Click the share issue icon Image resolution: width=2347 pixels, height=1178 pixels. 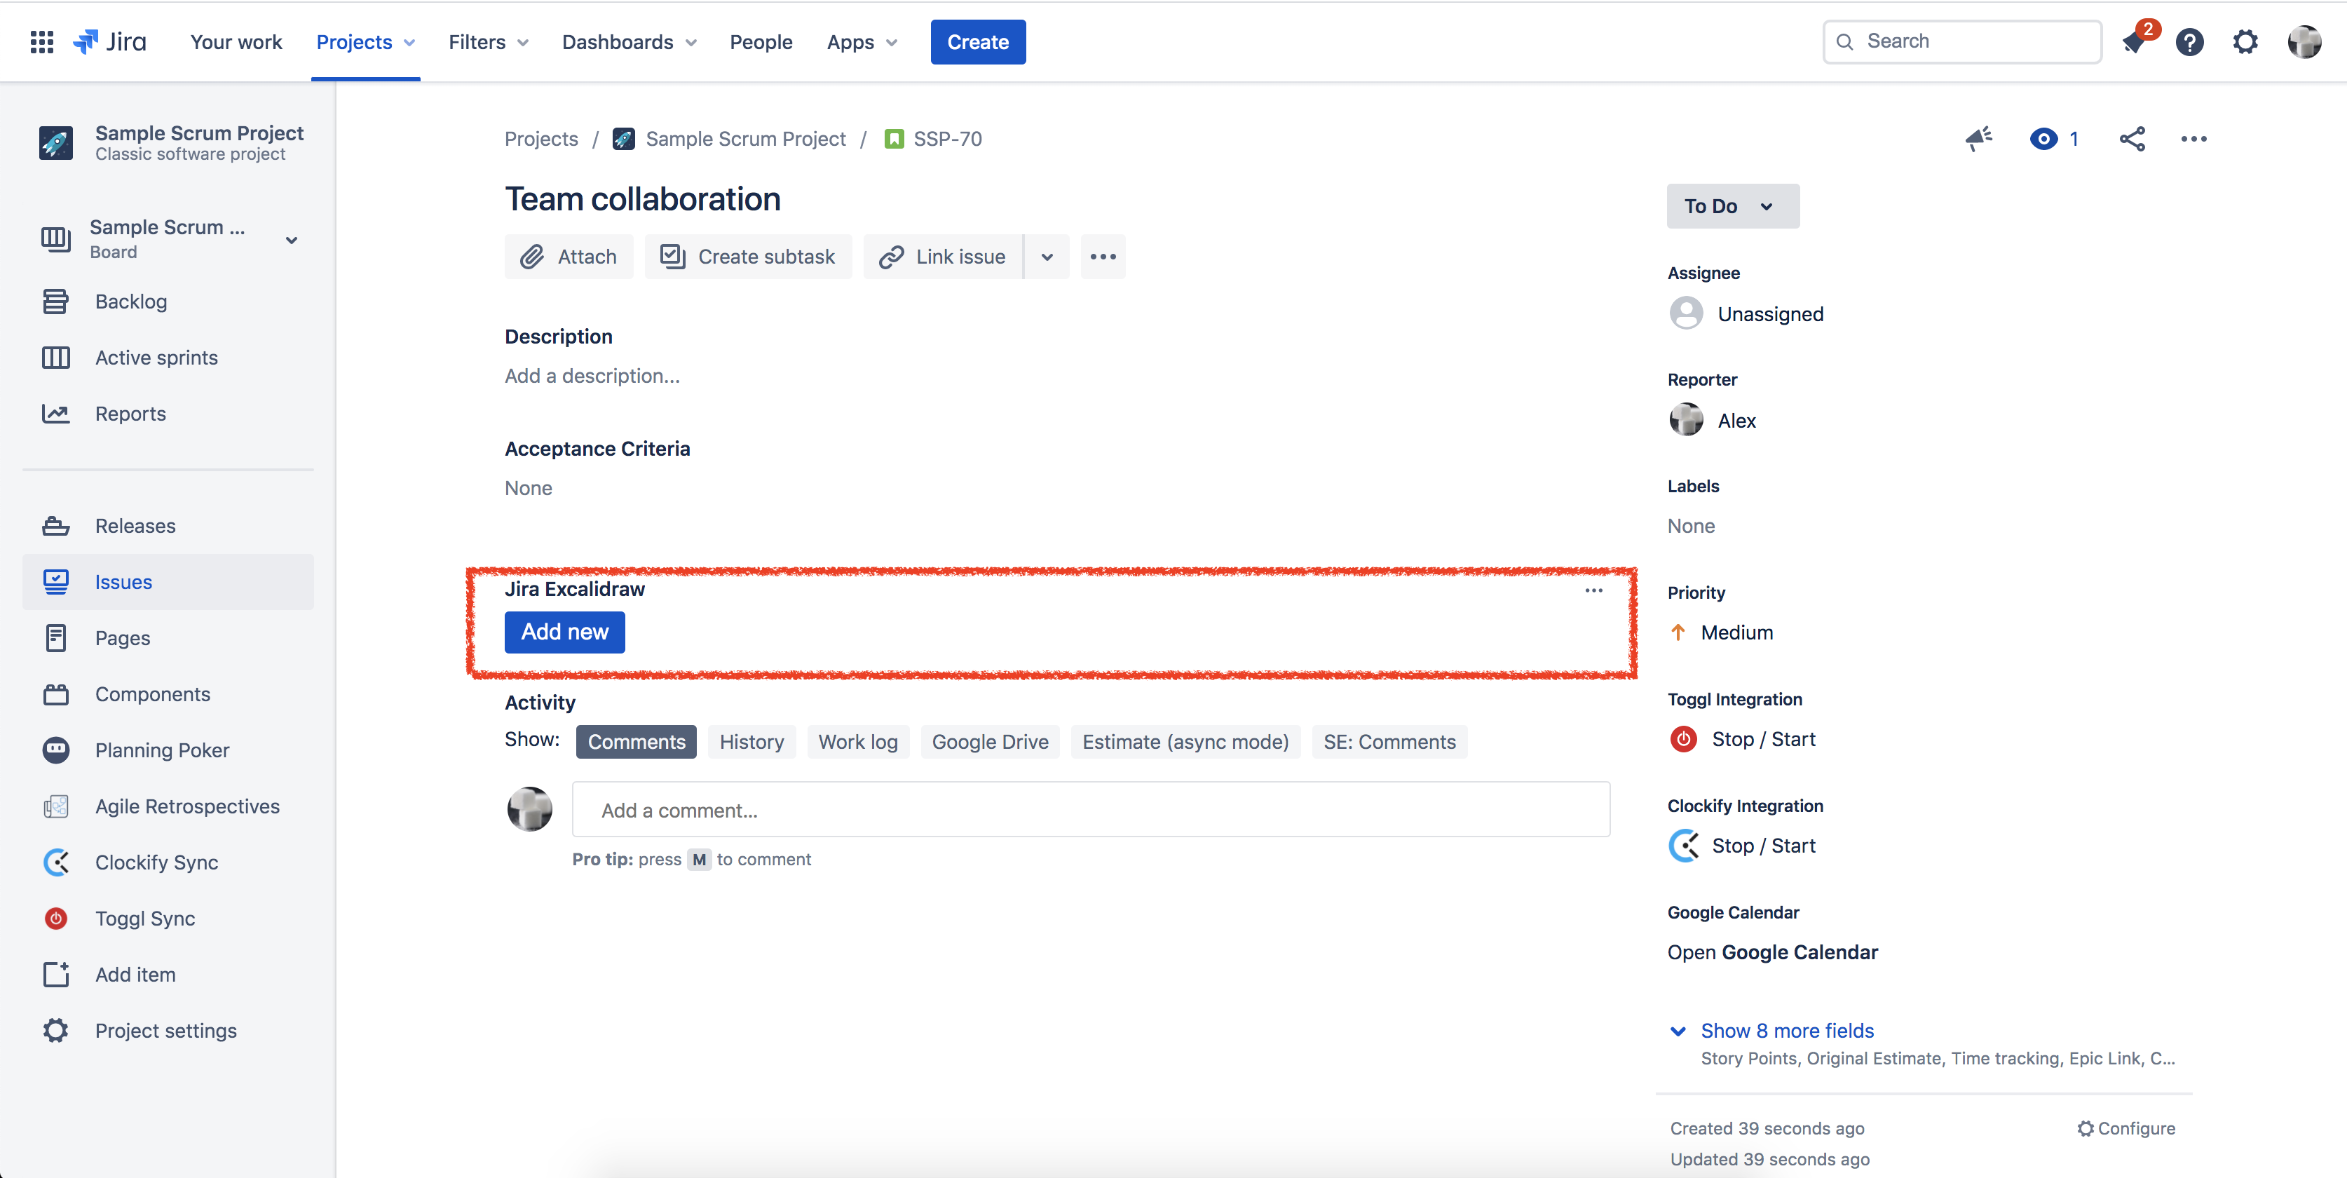click(x=2132, y=138)
